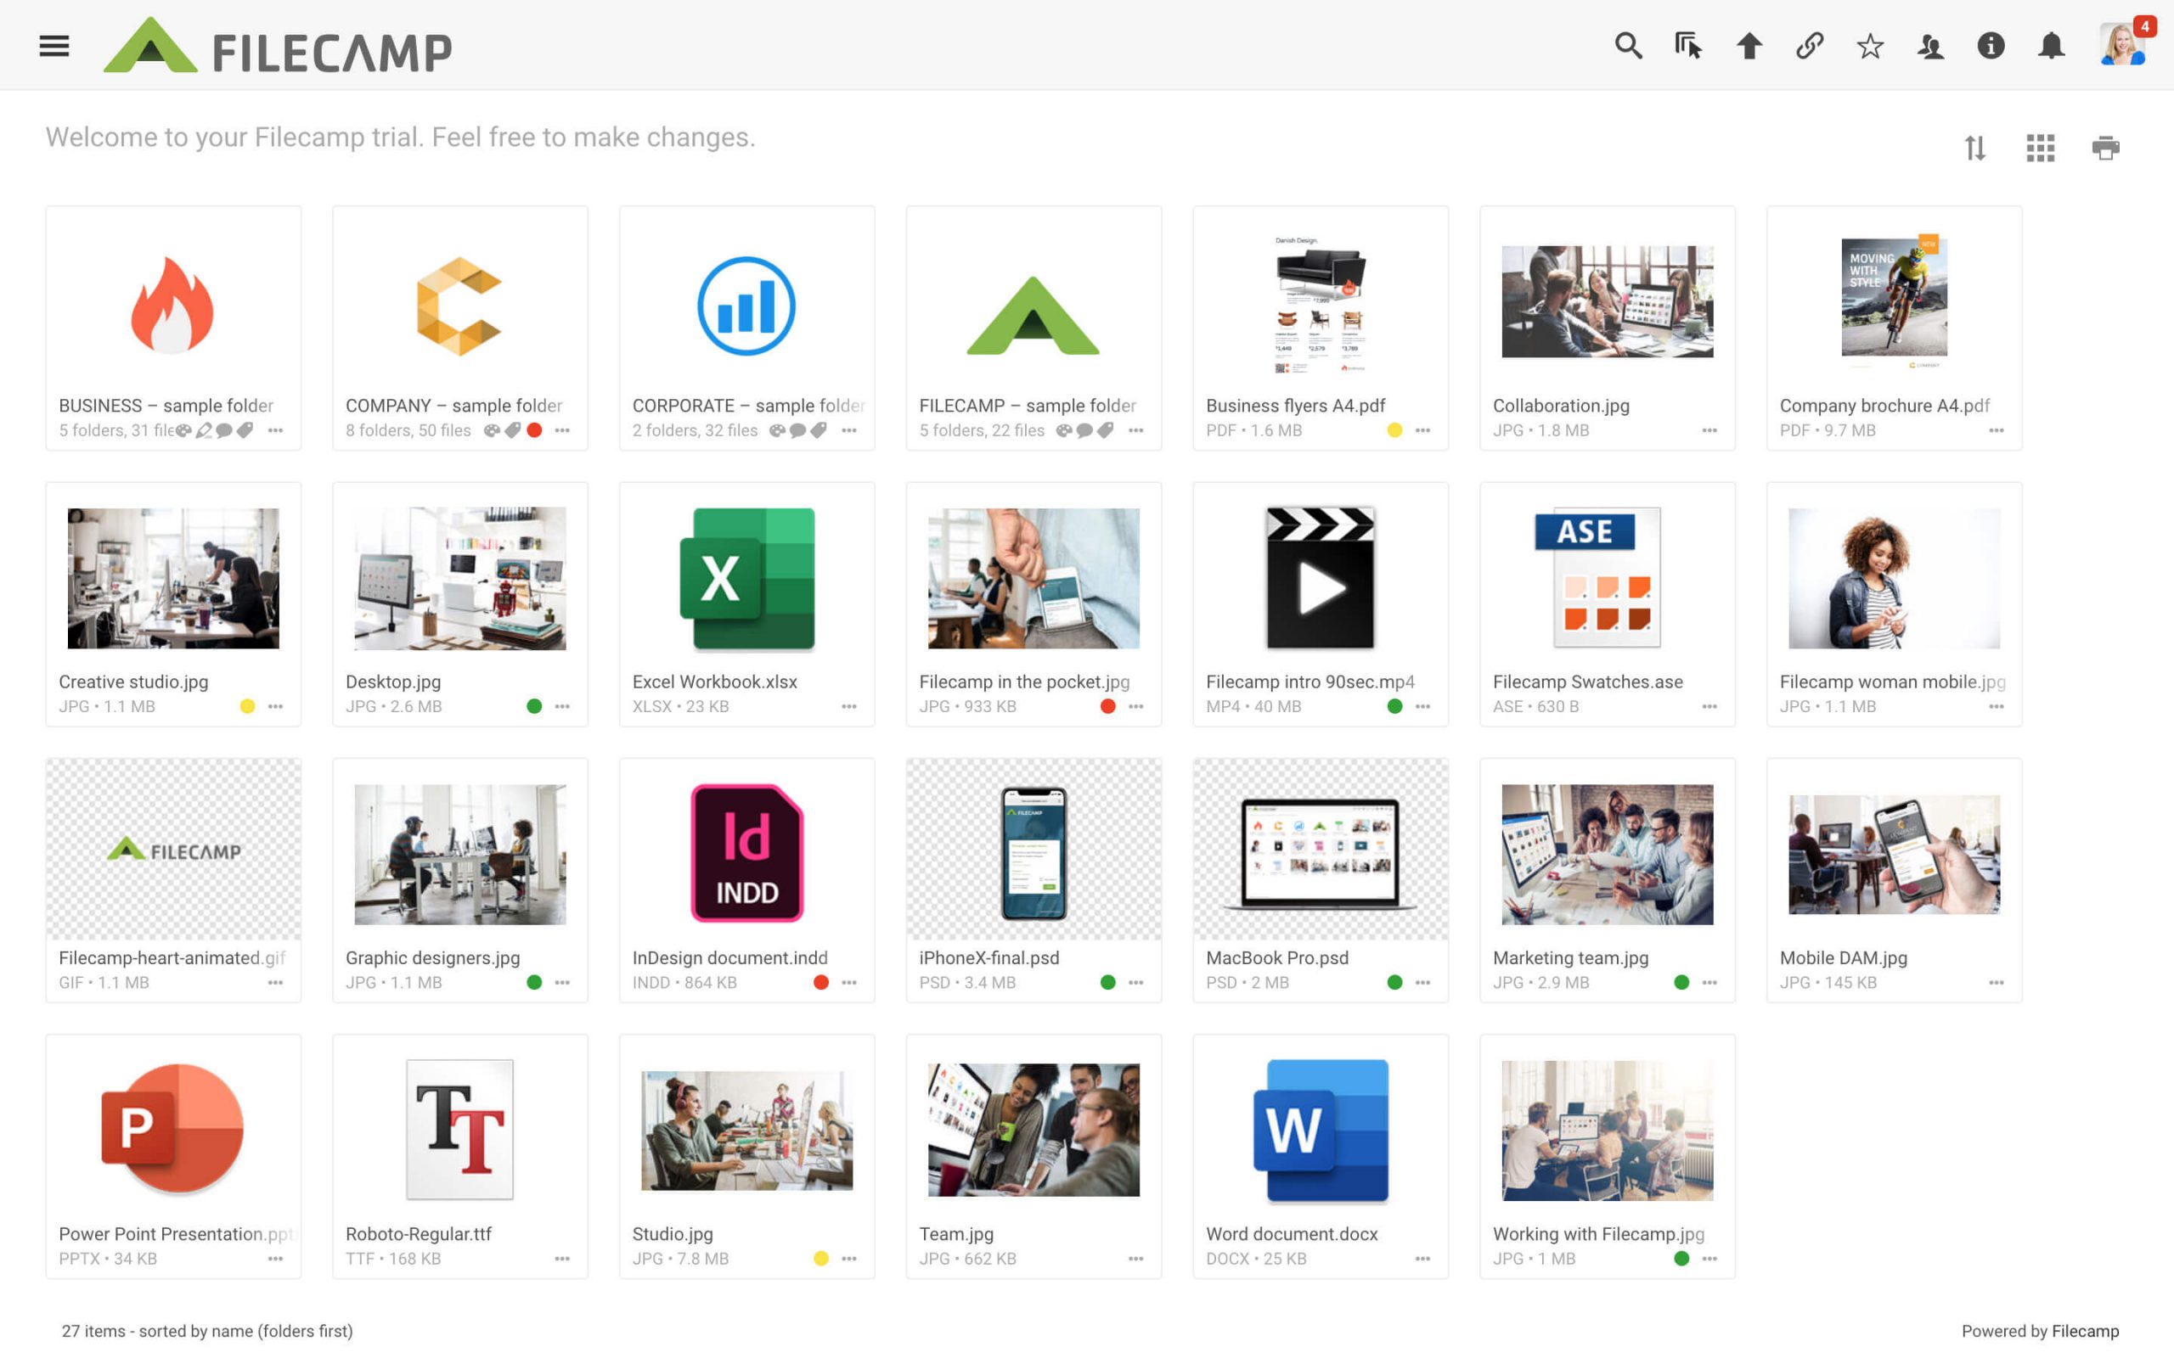Click the search magnifier icon

point(1628,46)
